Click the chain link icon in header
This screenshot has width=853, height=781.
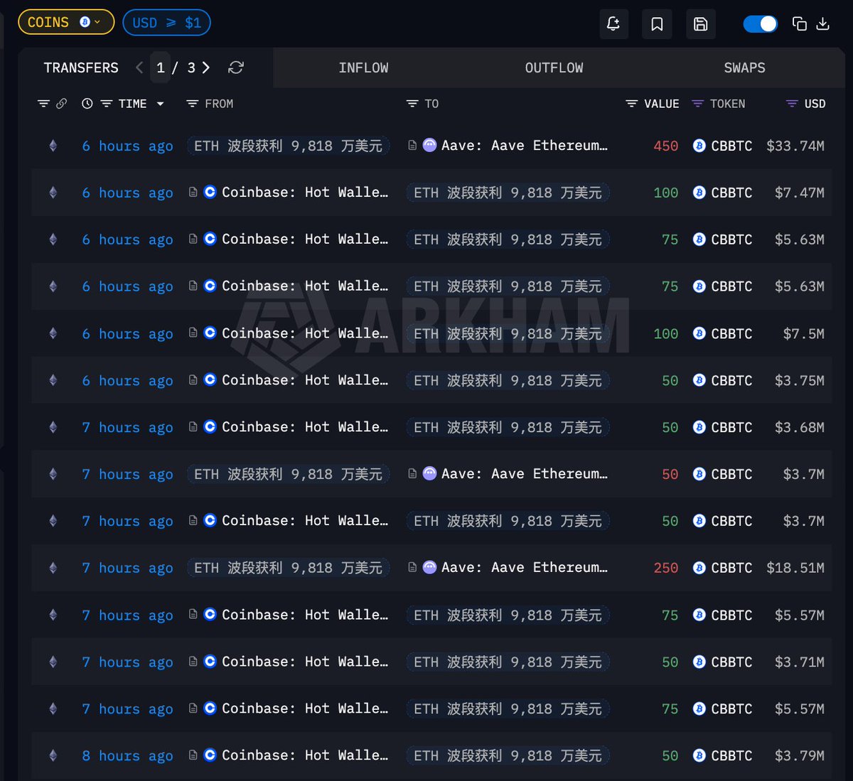(x=62, y=104)
